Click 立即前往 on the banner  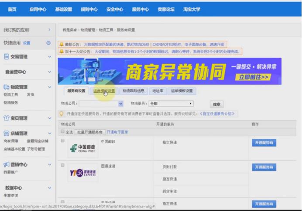(253, 77)
